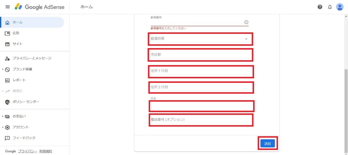Viewport: 348px width, 155px height.
Task: Open the help question mark icon
Action: point(320,7)
